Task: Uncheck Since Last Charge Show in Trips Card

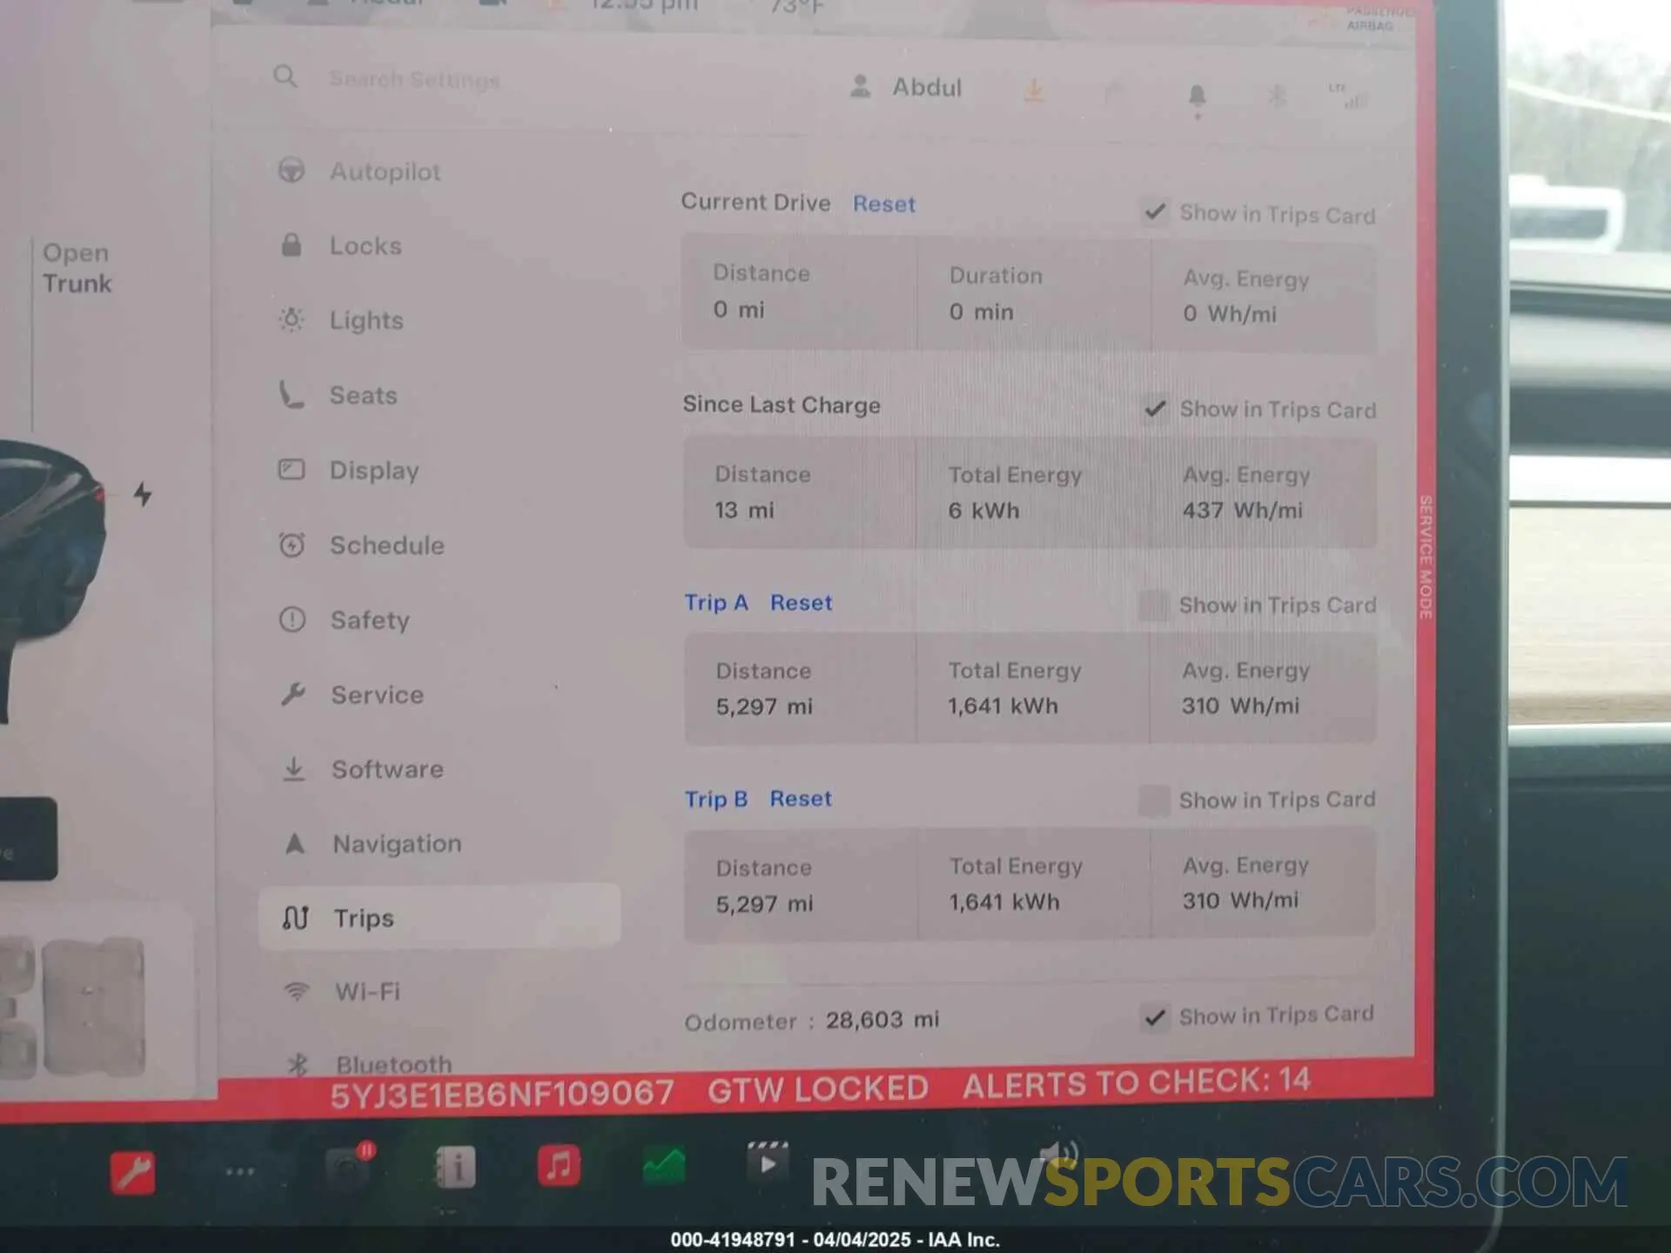Action: click(x=1155, y=408)
